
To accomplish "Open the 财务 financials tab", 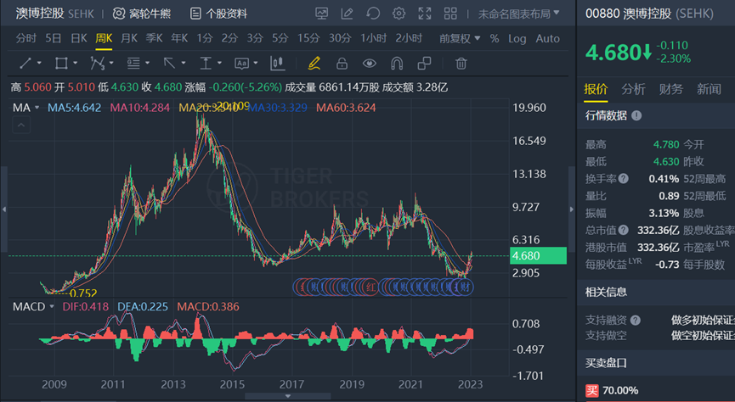I will tap(670, 89).
